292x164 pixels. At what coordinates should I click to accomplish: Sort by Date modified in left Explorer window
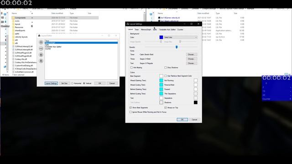click(57, 13)
